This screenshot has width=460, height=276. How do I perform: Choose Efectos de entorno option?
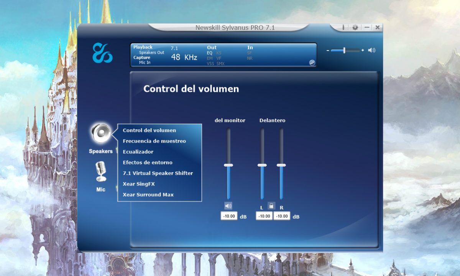click(x=148, y=163)
